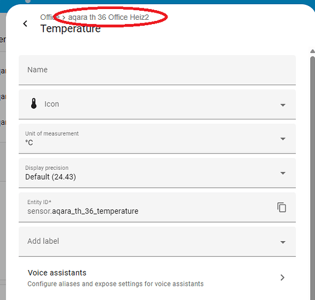Copy the entity ID with the copy icon

pos(281,207)
